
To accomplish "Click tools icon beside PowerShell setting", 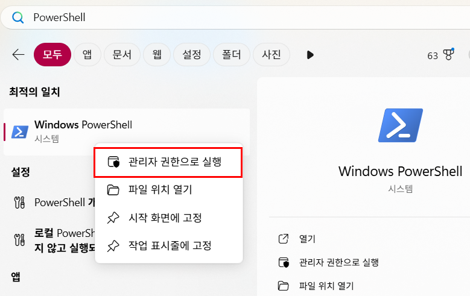I will coord(19,203).
